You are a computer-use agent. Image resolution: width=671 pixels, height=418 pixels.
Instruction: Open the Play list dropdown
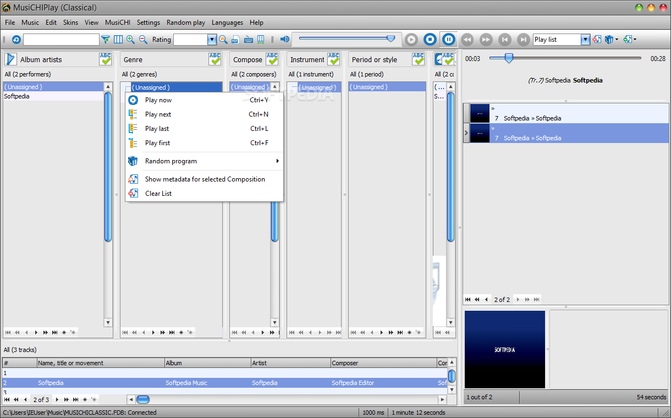tap(585, 40)
